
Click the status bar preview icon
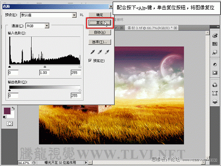[x=34, y=163]
